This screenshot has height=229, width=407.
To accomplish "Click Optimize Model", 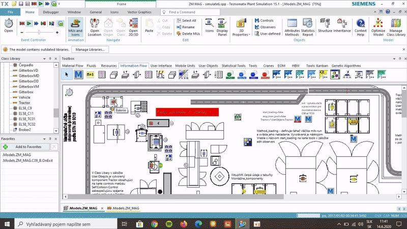I will click(378, 27).
